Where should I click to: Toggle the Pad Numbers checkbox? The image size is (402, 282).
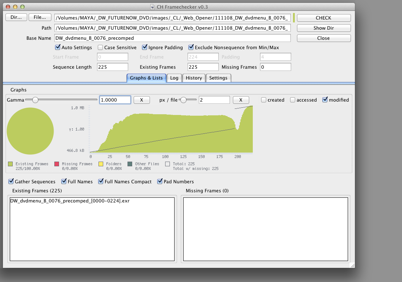click(x=160, y=181)
